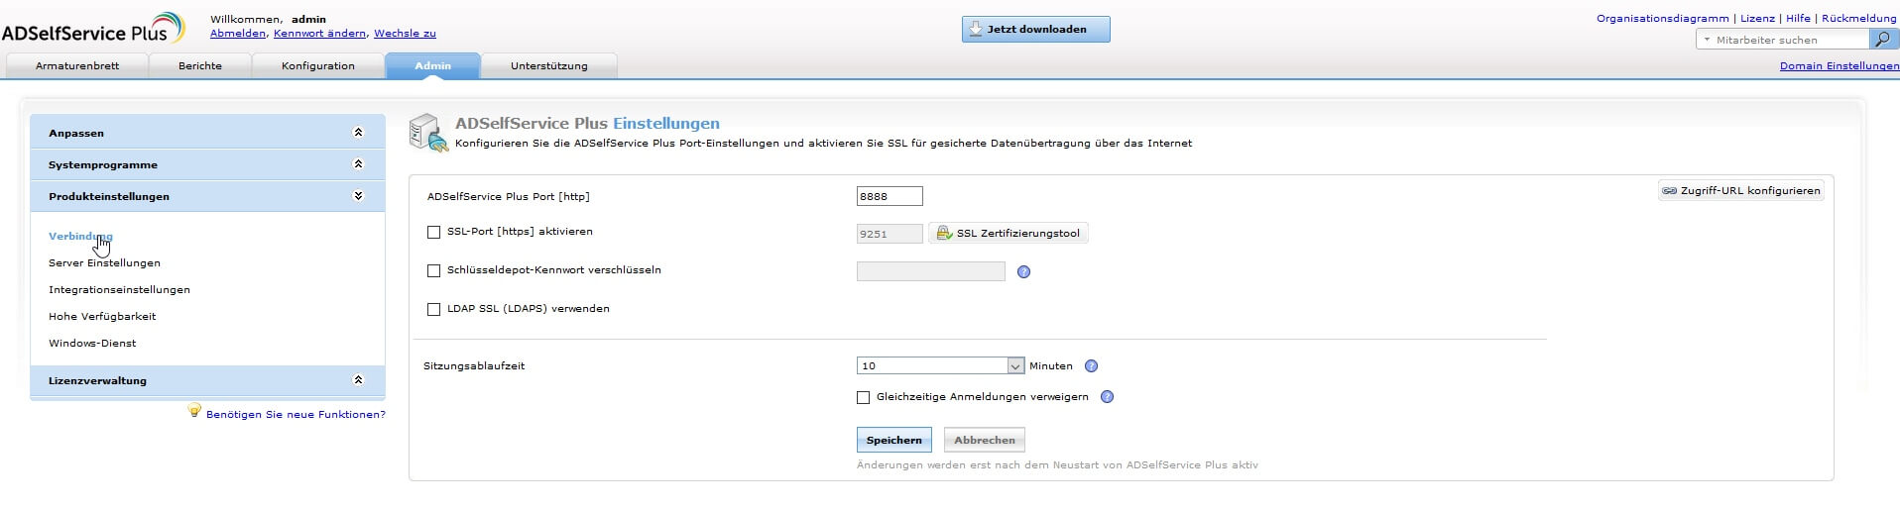Screen dimensions: 1900x510
Task: Click Zugriff-URL konfigurieren button
Action: (x=1741, y=190)
